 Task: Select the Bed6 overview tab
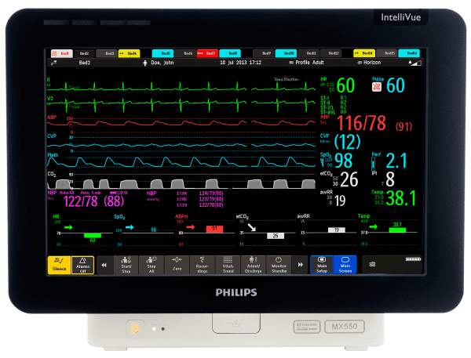tap(185, 53)
